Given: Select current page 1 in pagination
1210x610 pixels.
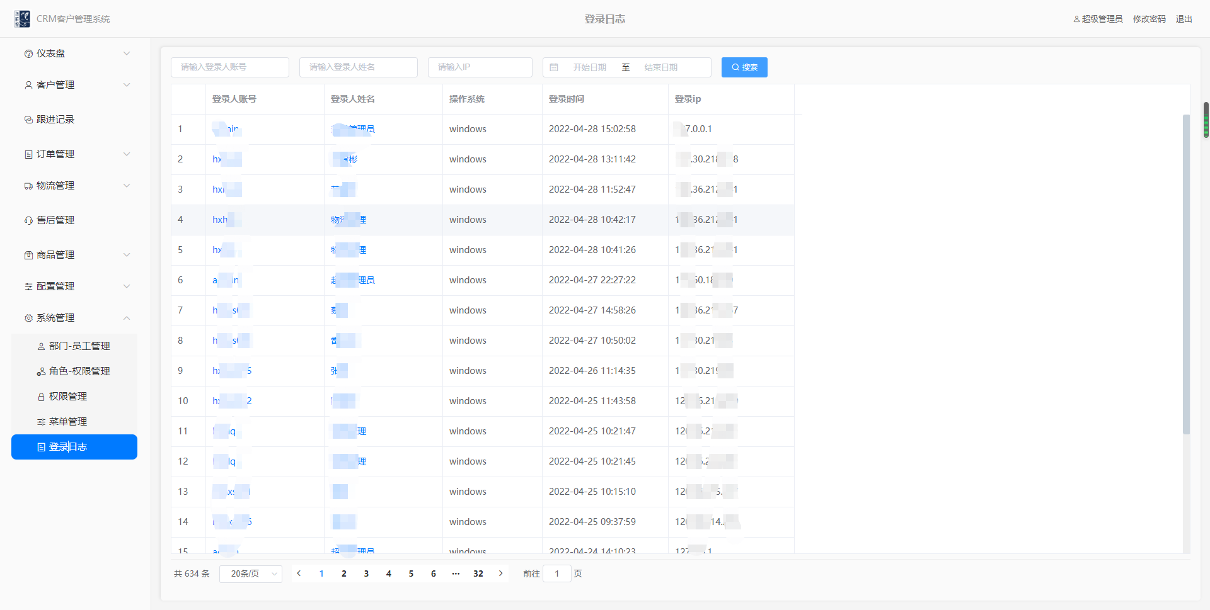Looking at the screenshot, I should point(321,573).
